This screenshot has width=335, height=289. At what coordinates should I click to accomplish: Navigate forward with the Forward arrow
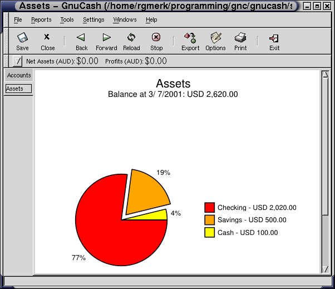tap(106, 38)
